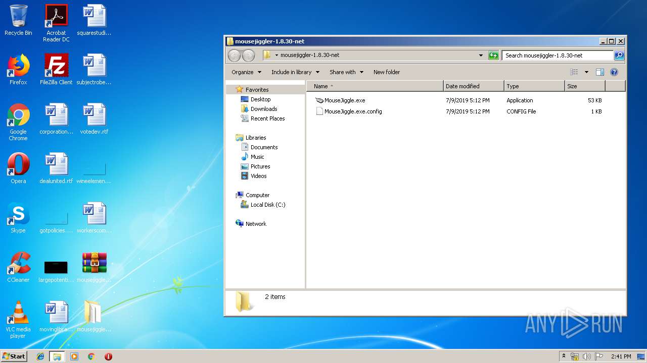Select the workerscom document on desktop
Image resolution: width=647 pixels, height=363 pixels.
click(x=95, y=218)
